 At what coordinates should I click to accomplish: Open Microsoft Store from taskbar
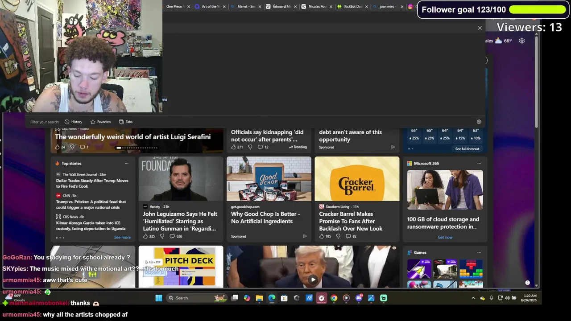[284, 298]
